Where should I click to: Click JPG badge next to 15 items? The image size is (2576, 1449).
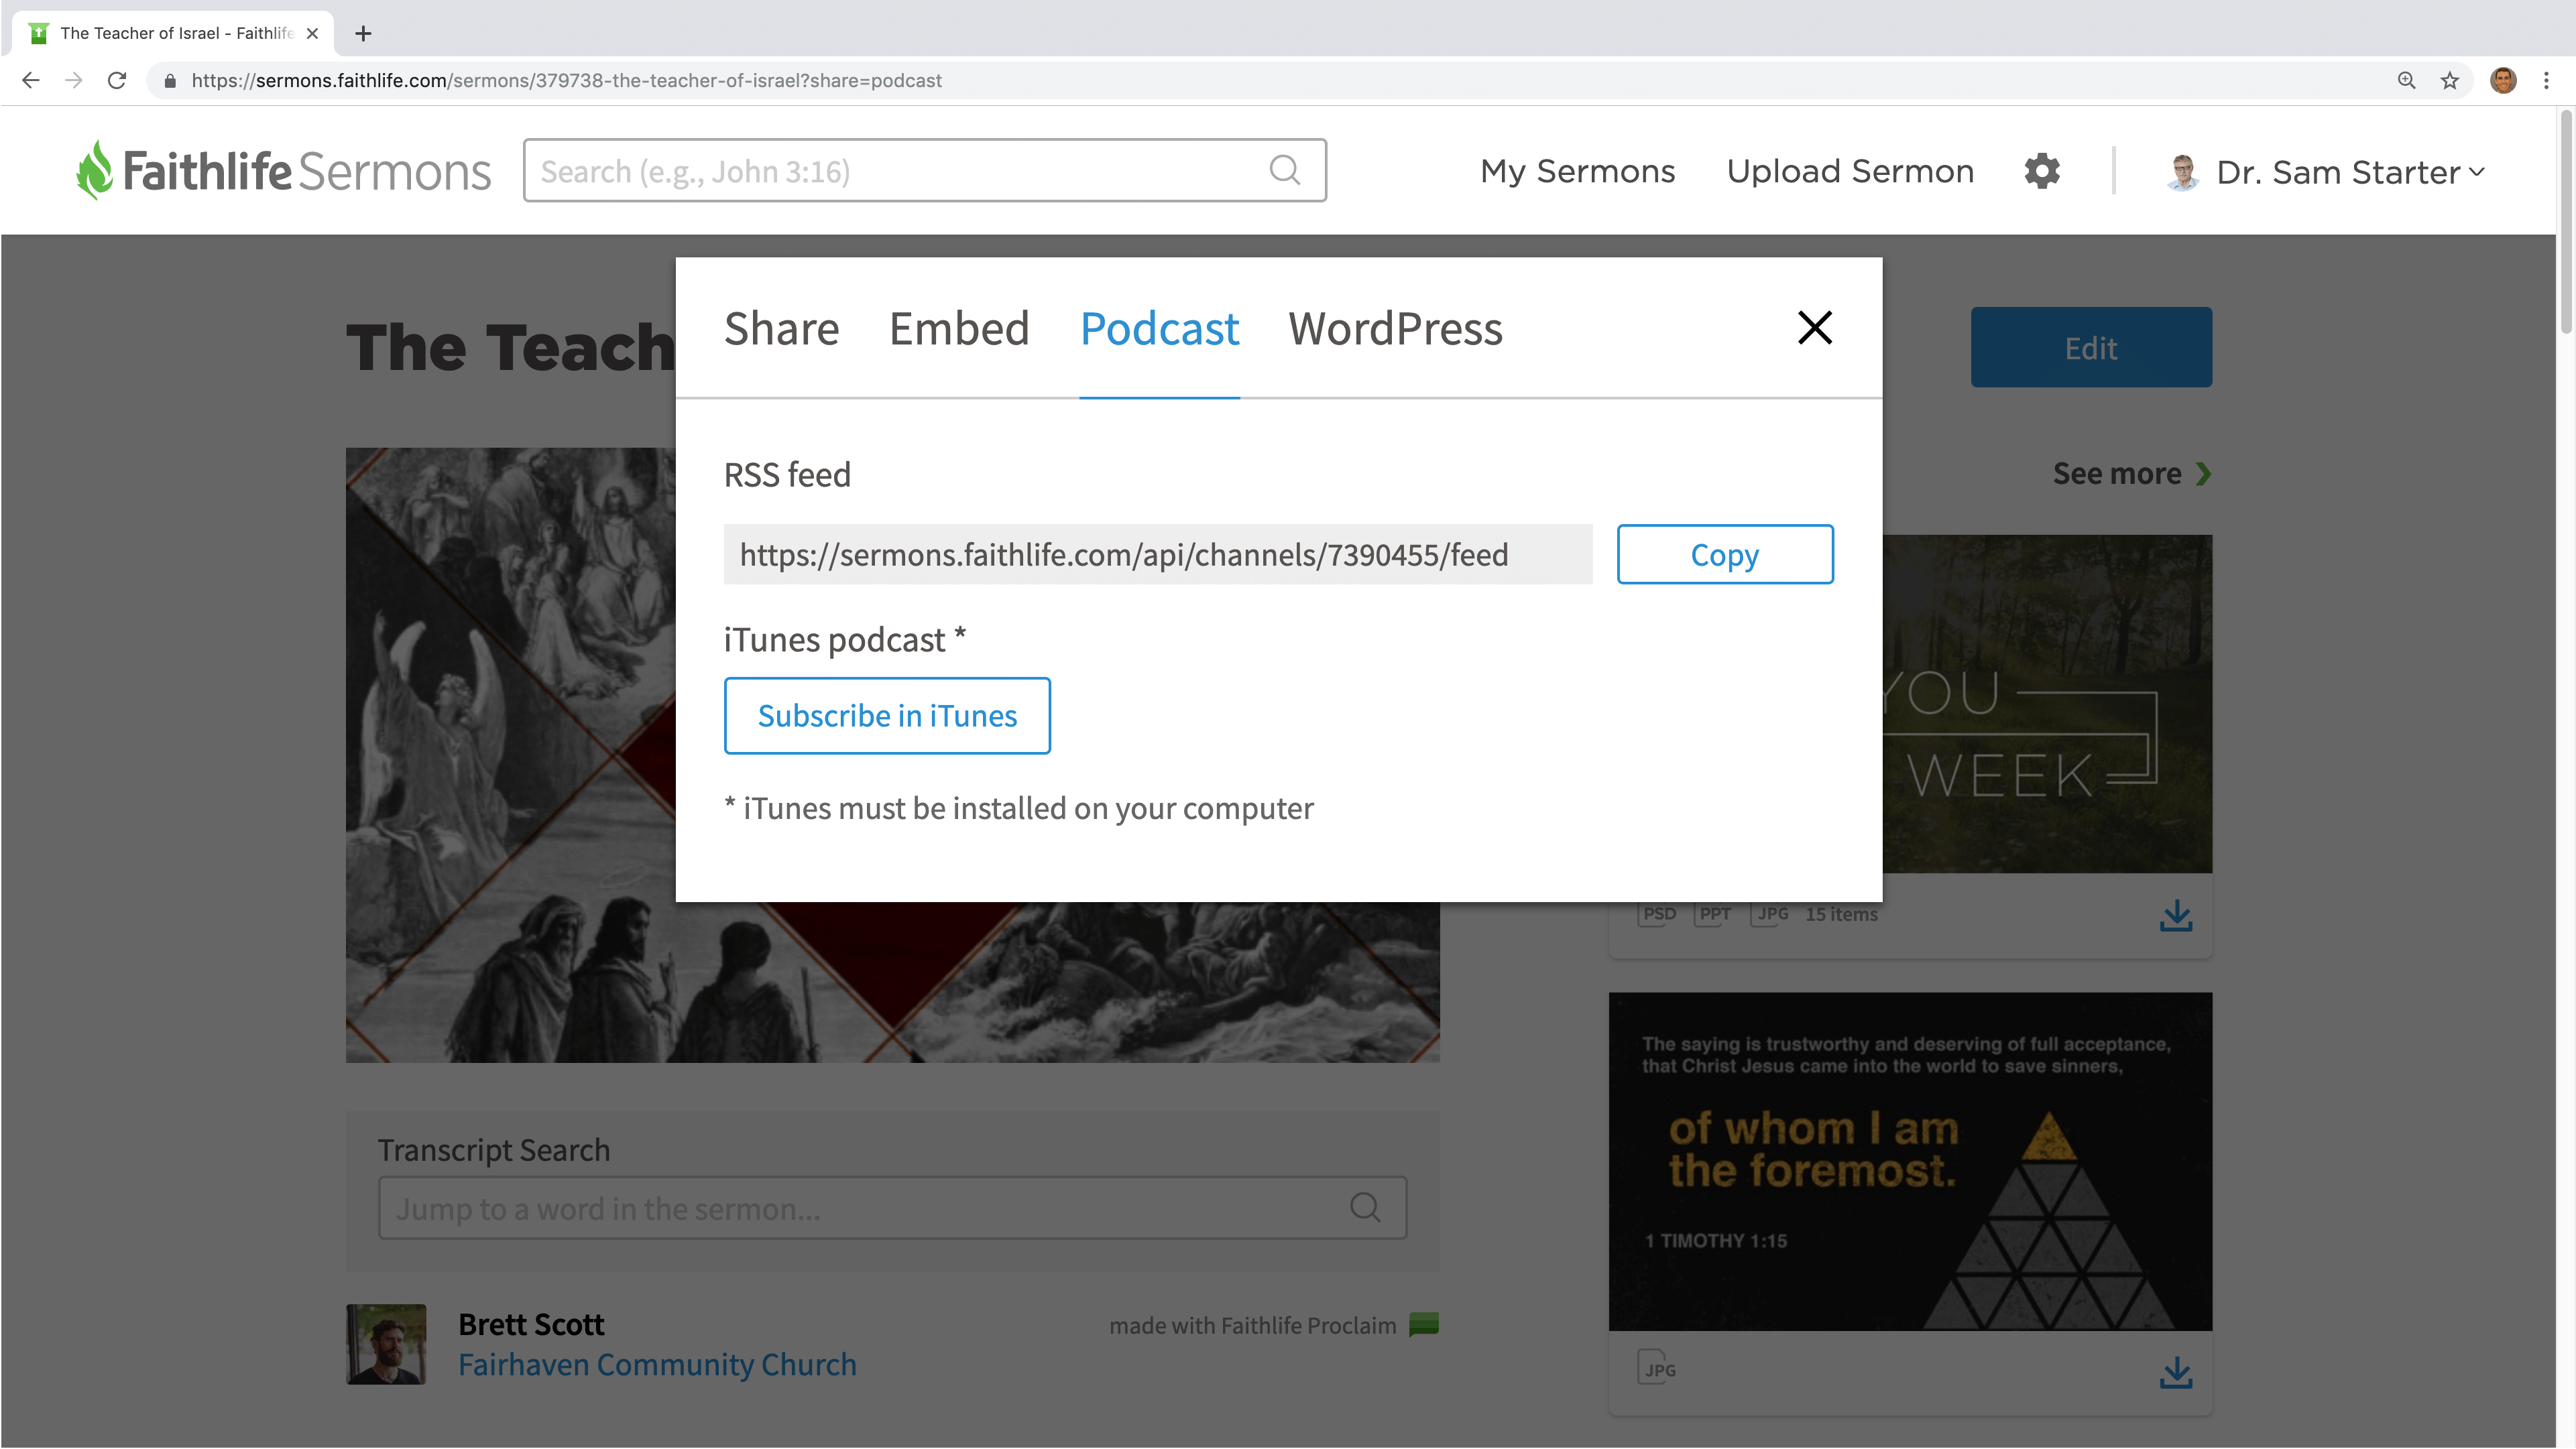[1771, 914]
